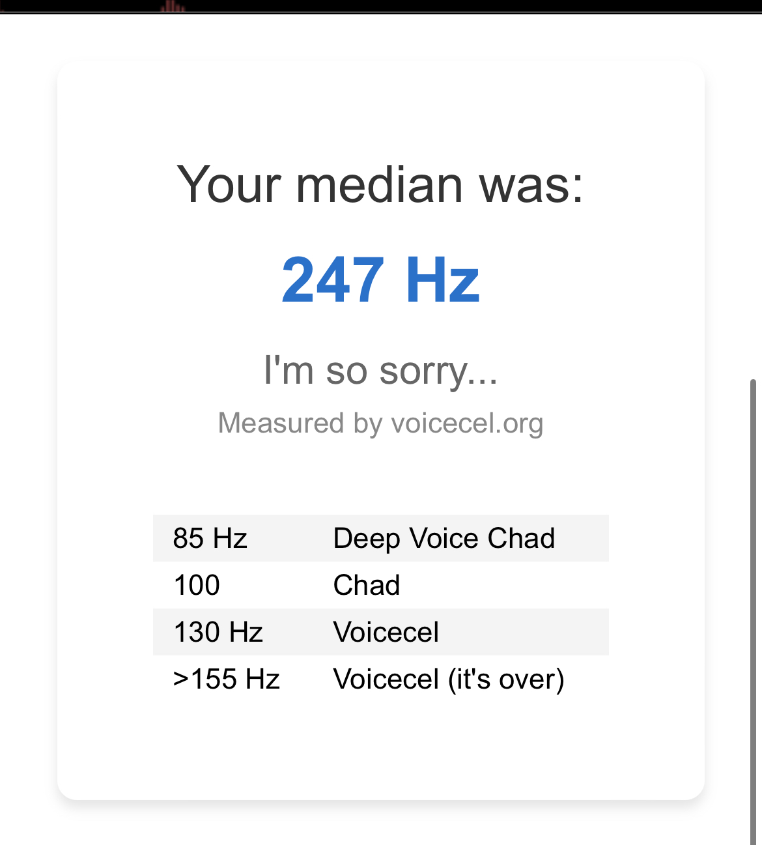Screen dimensions: 762x845
Task: Click the word 'median' in the heading
Action: 380,184
